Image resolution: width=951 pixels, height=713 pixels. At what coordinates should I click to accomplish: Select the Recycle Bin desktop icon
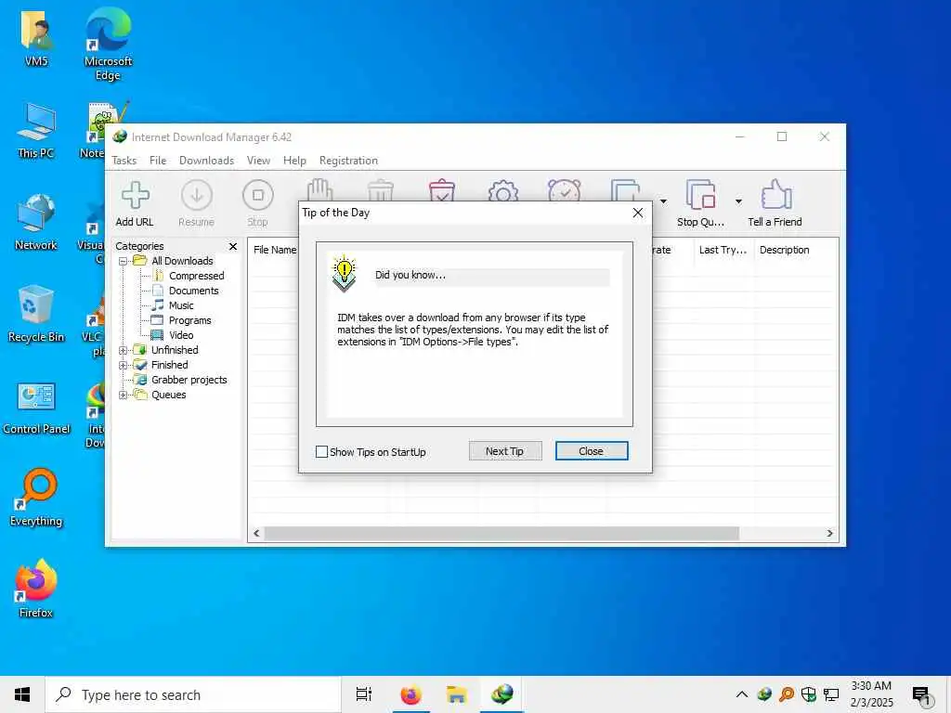tap(36, 314)
